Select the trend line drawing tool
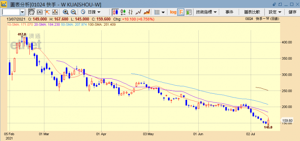 pyautogui.click(x=47, y=12)
